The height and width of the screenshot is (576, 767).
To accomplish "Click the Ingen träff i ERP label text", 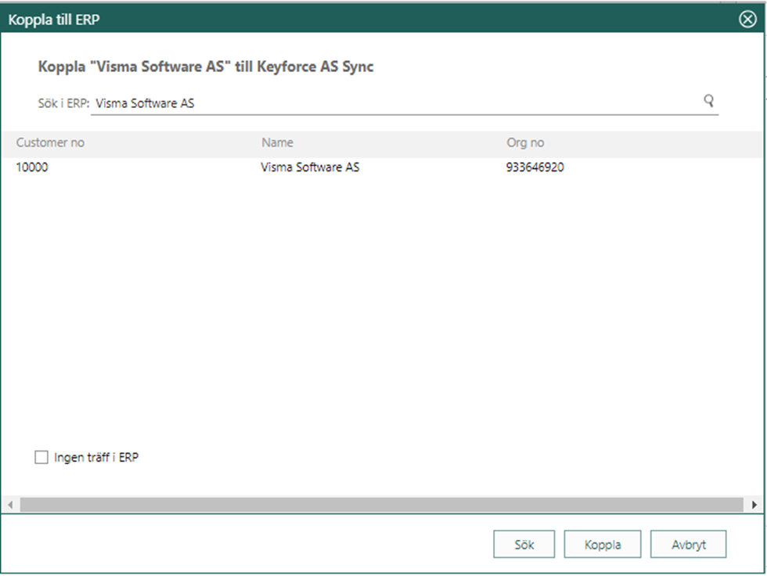I will pyautogui.click(x=96, y=457).
